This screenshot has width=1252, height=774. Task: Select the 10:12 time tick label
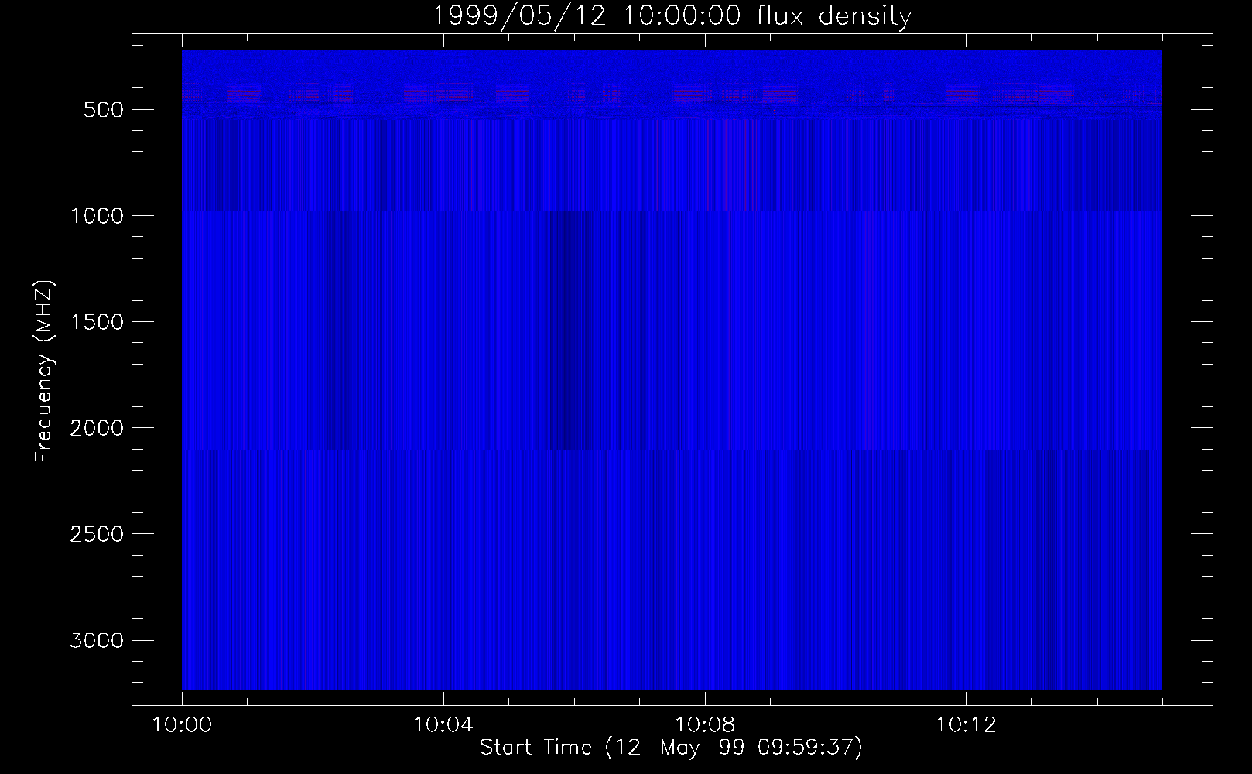966,725
